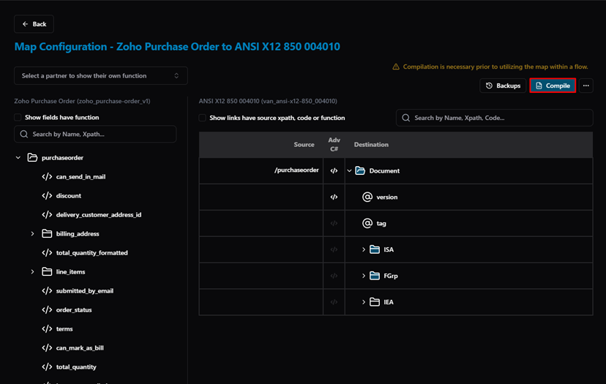
Task: Click the can_send_in_mail field code icon
Action: (x=47, y=176)
